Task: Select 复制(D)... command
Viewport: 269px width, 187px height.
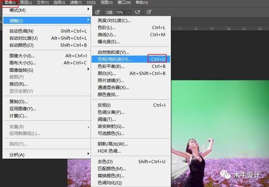Action: coord(47,102)
